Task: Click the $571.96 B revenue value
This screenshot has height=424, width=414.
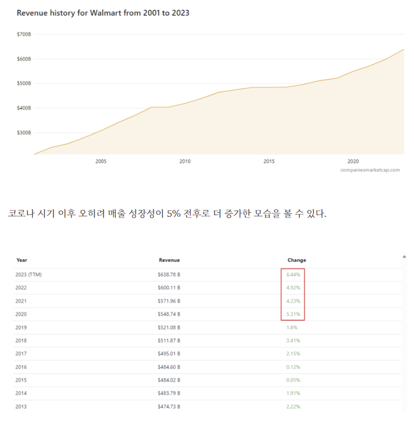Action: pyautogui.click(x=169, y=301)
